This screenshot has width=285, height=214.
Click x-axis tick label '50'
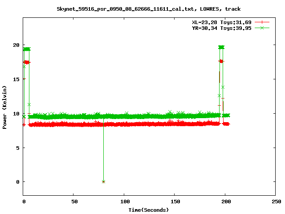point(74,202)
